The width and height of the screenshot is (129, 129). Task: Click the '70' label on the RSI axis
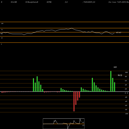(2, 30)
